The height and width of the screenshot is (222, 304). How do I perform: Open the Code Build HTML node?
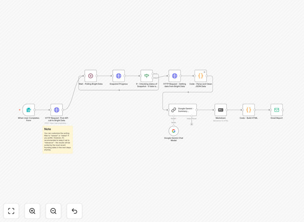click(x=249, y=110)
